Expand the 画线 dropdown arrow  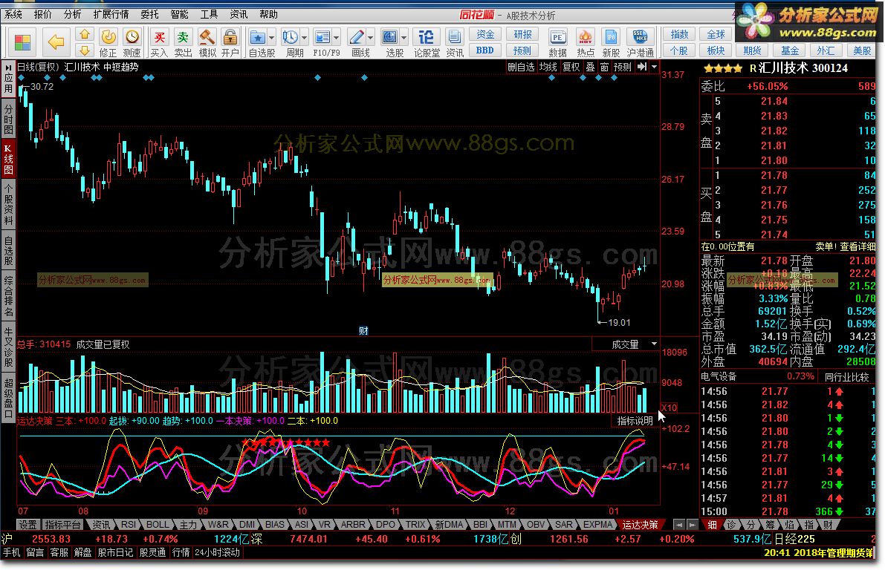(371, 38)
